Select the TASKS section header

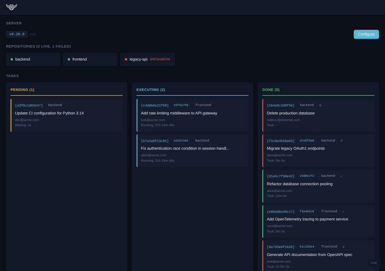coord(12,76)
